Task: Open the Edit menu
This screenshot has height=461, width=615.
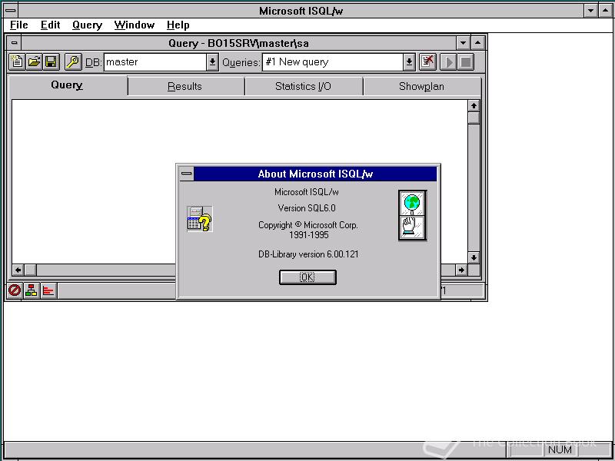Action: coord(50,25)
